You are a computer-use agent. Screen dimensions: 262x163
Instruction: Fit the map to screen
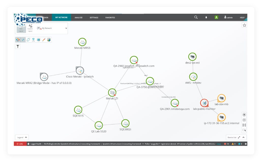coord(244,125)
